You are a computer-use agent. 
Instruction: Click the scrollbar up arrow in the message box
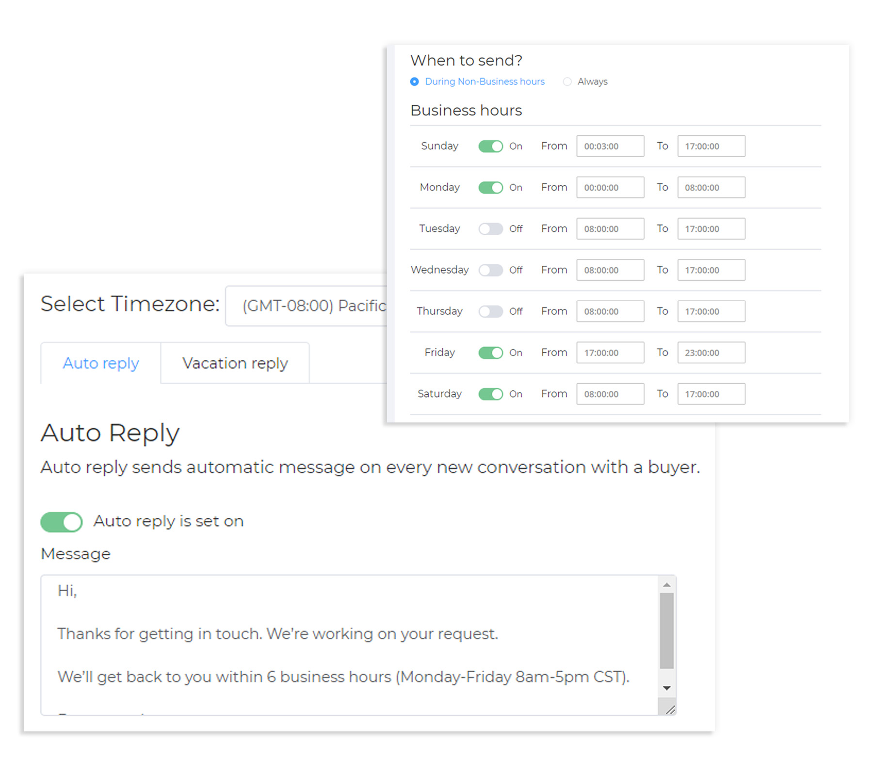pos(668,584)
